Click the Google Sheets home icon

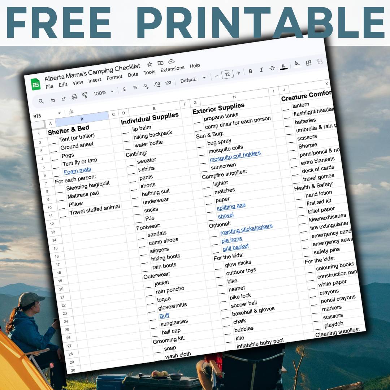36,85
